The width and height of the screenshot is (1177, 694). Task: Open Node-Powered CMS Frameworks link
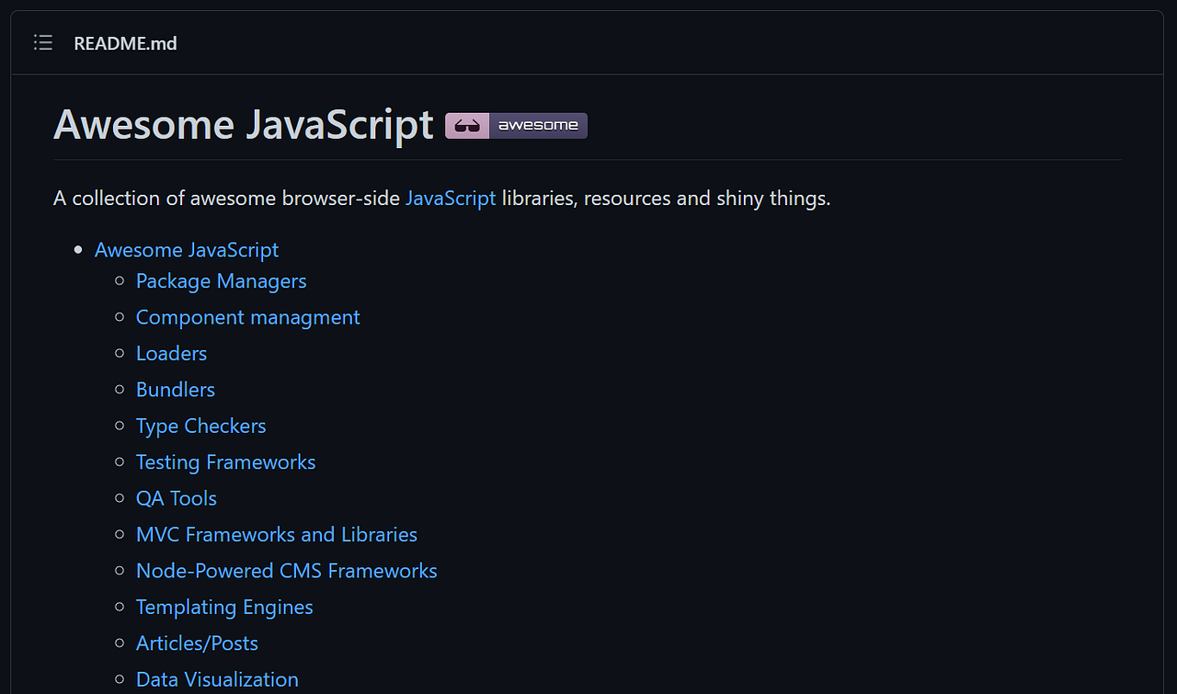pos(286,571)
